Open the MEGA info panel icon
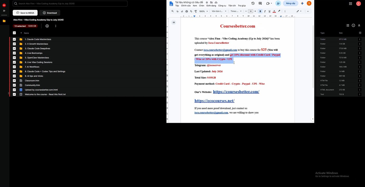The image size is (365, 187). pyautogui.click(x=353, y=25)
